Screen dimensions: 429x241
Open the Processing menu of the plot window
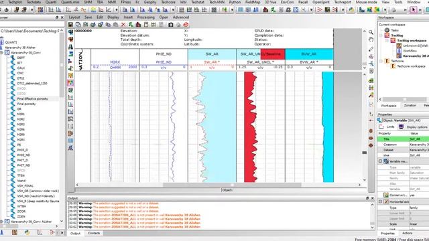[146, 17]
